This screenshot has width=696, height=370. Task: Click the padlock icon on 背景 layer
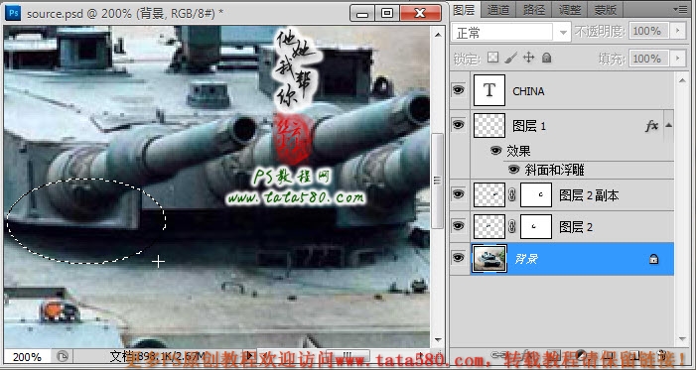click(x=654, y=259)
